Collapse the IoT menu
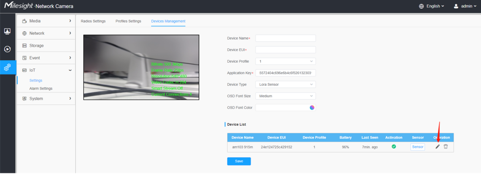 (46, 70)
